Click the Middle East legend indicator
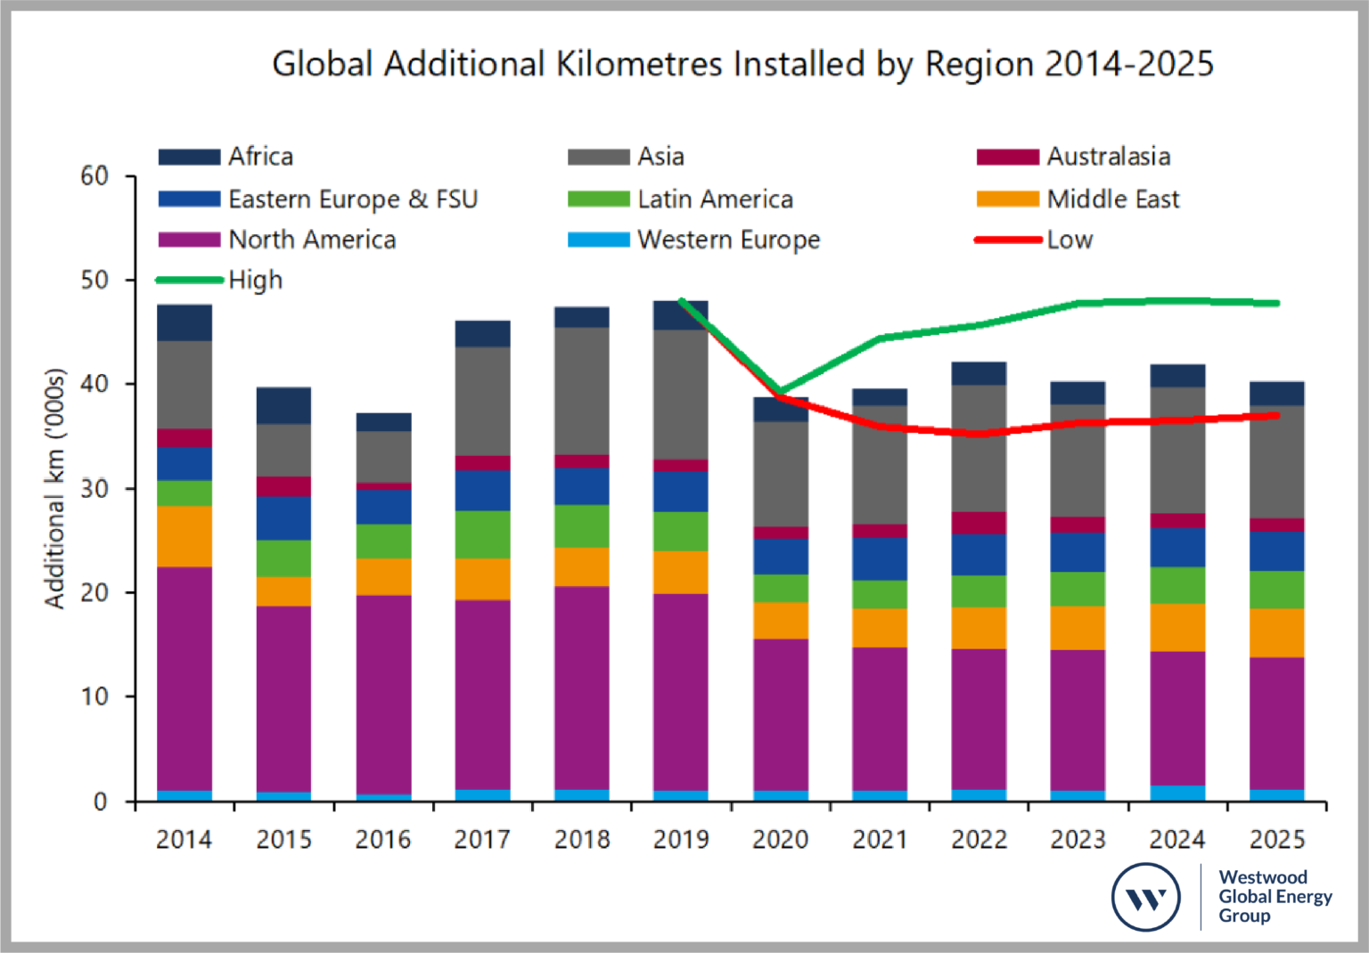The image size is (1369, 953). (x=1007, y=199)
